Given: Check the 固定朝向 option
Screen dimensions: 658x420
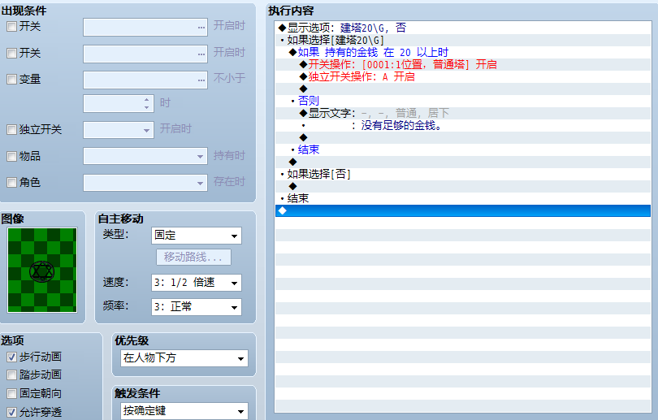Looking at the screenshot, I should point(11,393).
